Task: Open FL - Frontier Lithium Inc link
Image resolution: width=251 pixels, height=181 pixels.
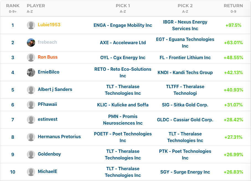Action: (x=185, y=57)
